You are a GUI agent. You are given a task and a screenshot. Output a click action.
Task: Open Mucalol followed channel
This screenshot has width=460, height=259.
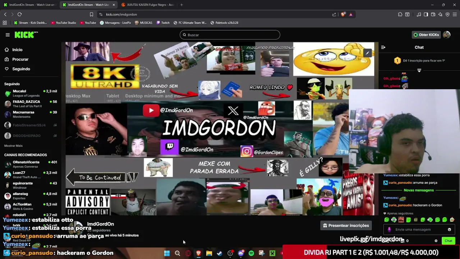31,94
